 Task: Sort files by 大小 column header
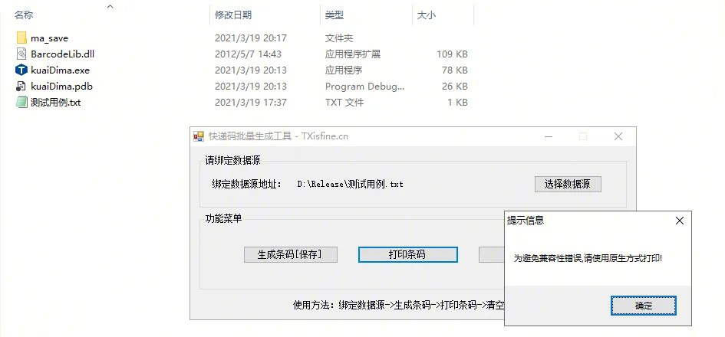(427, 15)
